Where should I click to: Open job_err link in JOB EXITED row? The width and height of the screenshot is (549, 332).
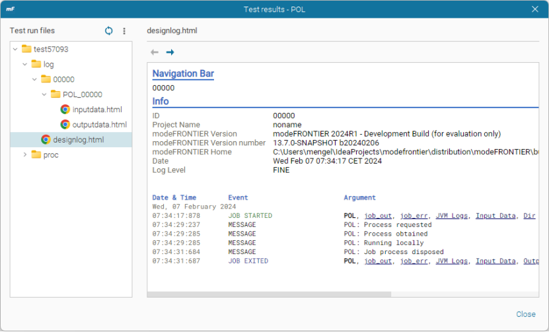tap(414, 261)
